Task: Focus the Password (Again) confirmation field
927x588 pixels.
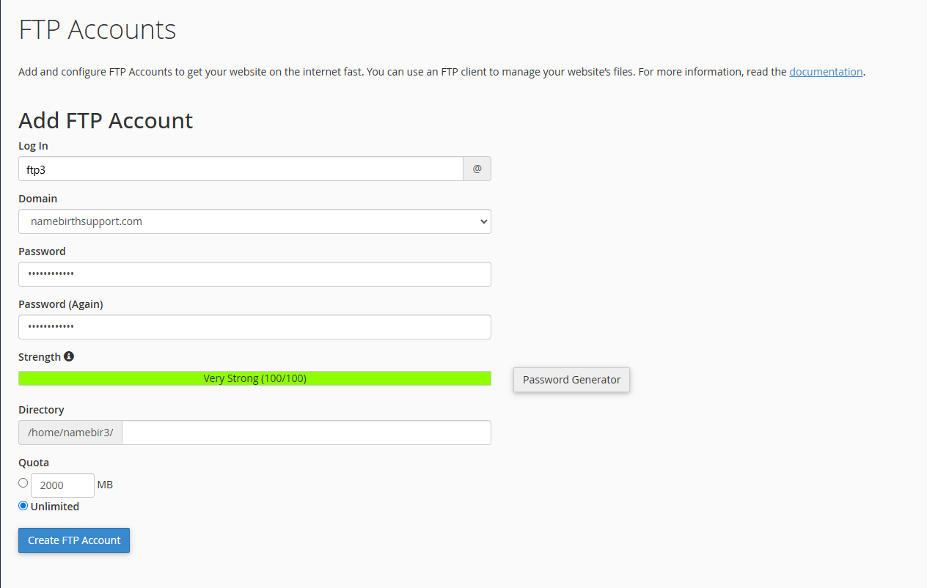Action: click(x=254, y=327)
